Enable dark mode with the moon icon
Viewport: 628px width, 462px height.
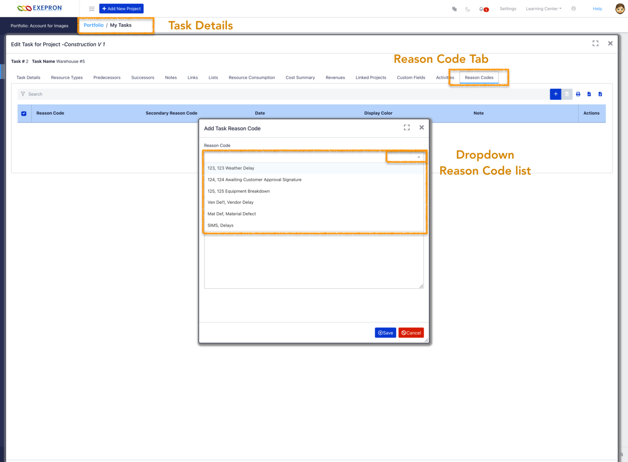coord(467,9)
